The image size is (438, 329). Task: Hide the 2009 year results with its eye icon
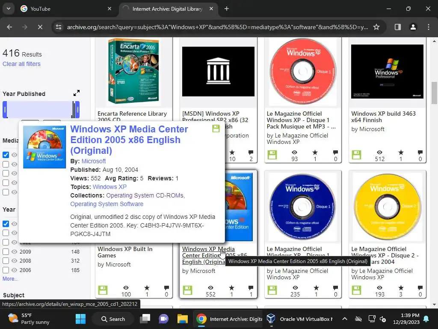point(14,251)
